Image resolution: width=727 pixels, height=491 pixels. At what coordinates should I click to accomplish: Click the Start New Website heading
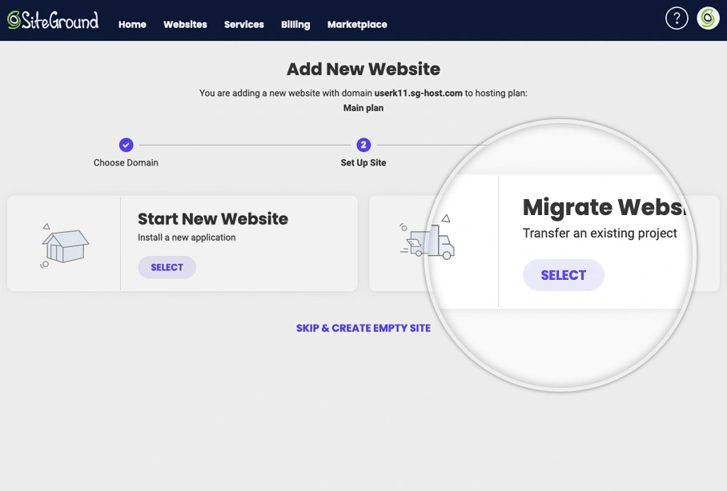tap(213, 219)
